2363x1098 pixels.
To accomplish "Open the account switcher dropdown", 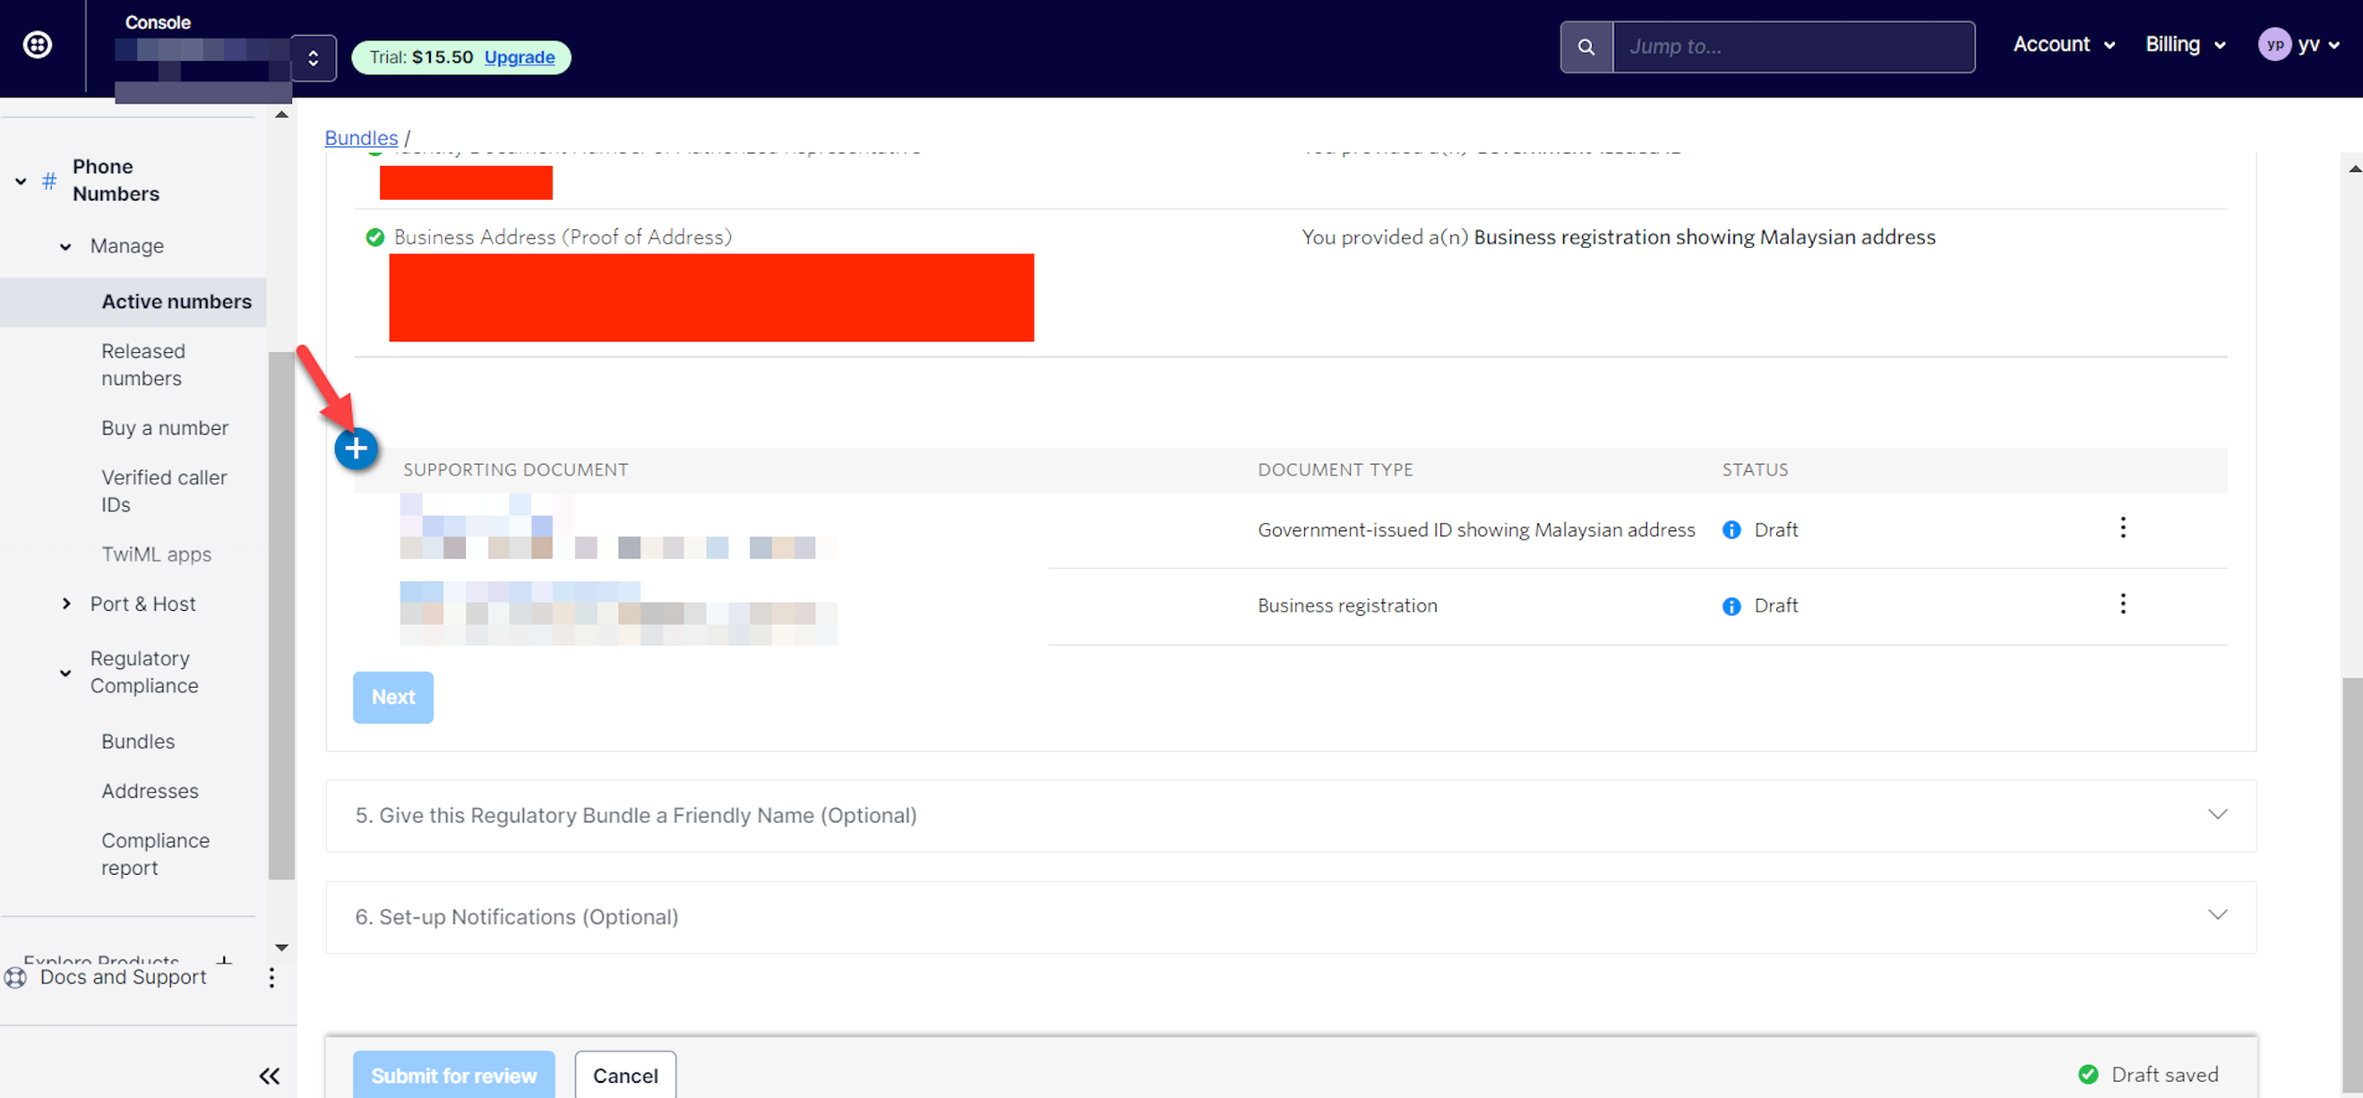I will click(x=313, y=58).
